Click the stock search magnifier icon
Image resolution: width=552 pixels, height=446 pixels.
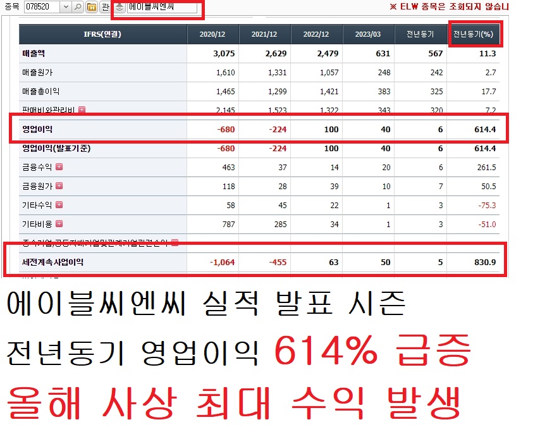point(78,7)
